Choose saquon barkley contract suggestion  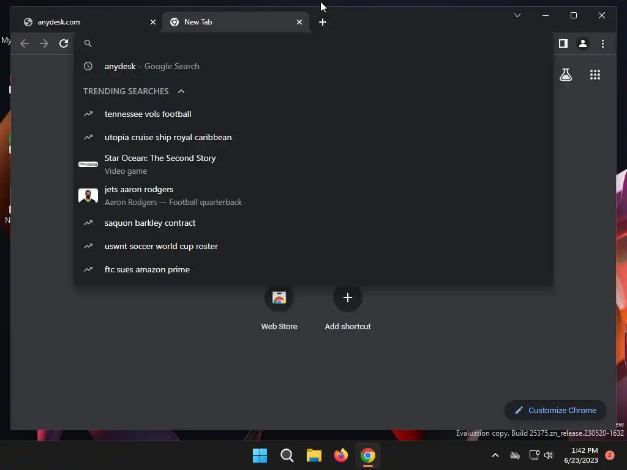click(313, 223)
